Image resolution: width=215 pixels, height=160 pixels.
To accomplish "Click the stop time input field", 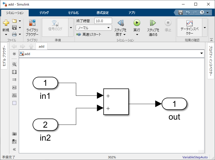I will pos(103,21).
